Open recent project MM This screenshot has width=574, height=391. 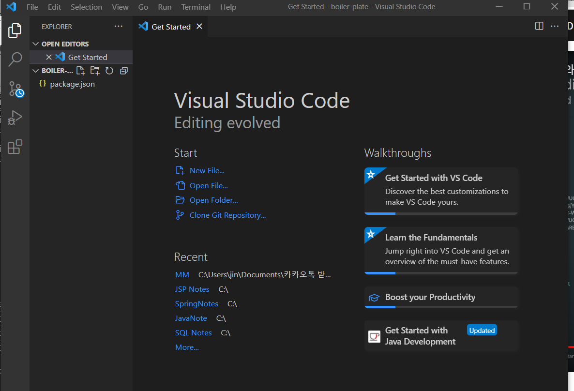[182, 274]
